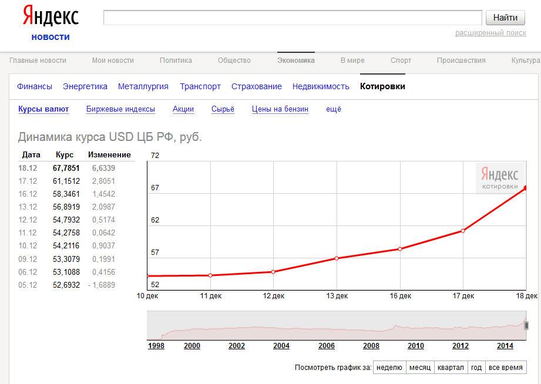Click the 13 дек data point on the chart
Screen dimensions: 541x384
337,258
